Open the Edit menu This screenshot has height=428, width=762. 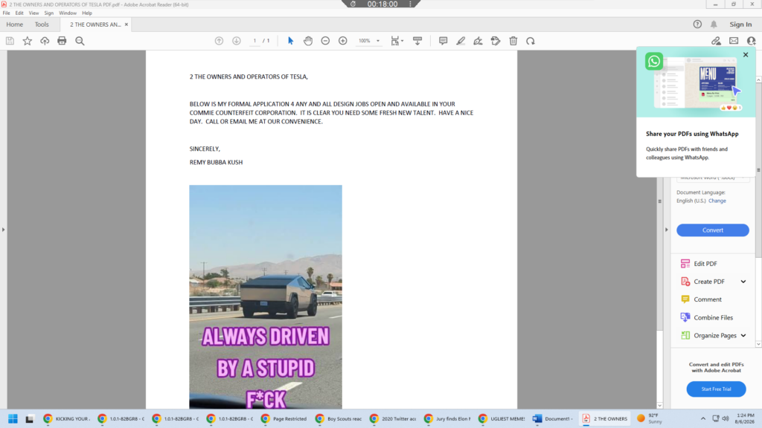coord(19,13)
